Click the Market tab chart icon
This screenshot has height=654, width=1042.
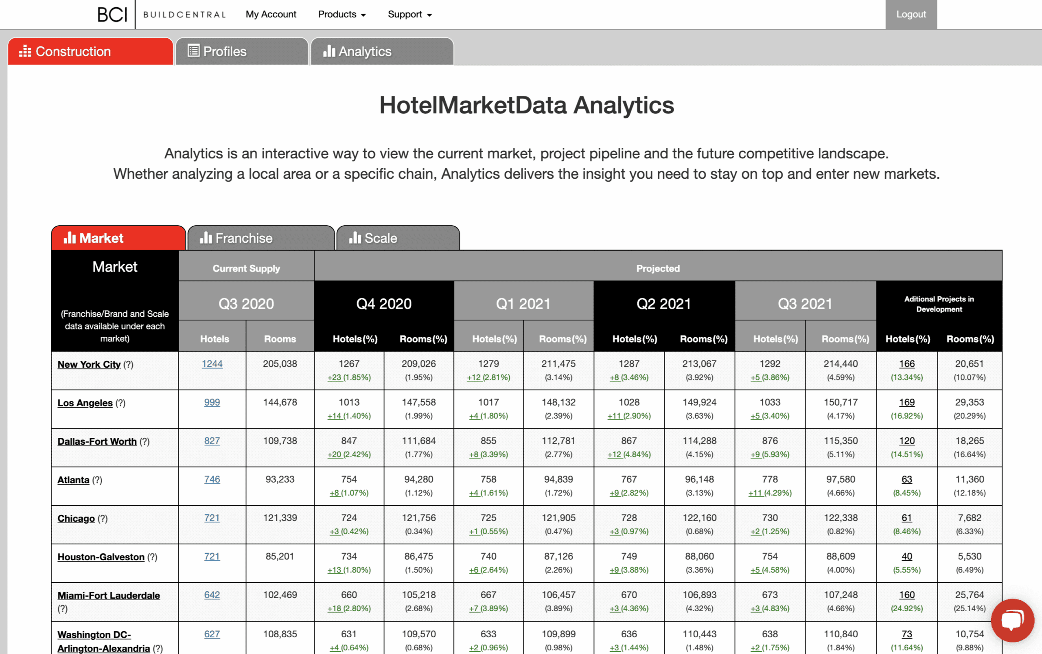[x=70, y=237]
